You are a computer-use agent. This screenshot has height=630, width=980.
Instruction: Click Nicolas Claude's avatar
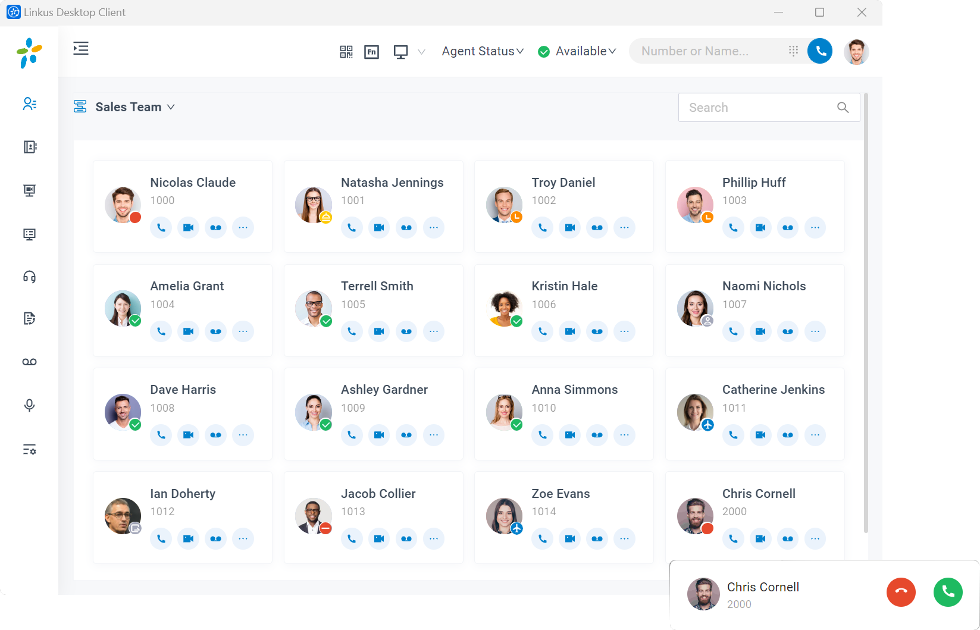(123, 205)
